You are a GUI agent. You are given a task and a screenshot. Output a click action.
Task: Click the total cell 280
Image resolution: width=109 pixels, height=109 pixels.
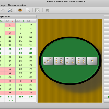point(20,97)
